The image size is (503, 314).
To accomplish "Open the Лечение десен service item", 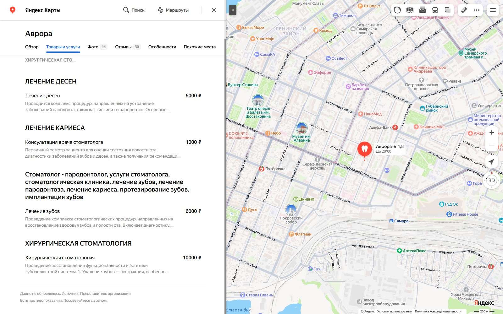I will pos(113,102).
